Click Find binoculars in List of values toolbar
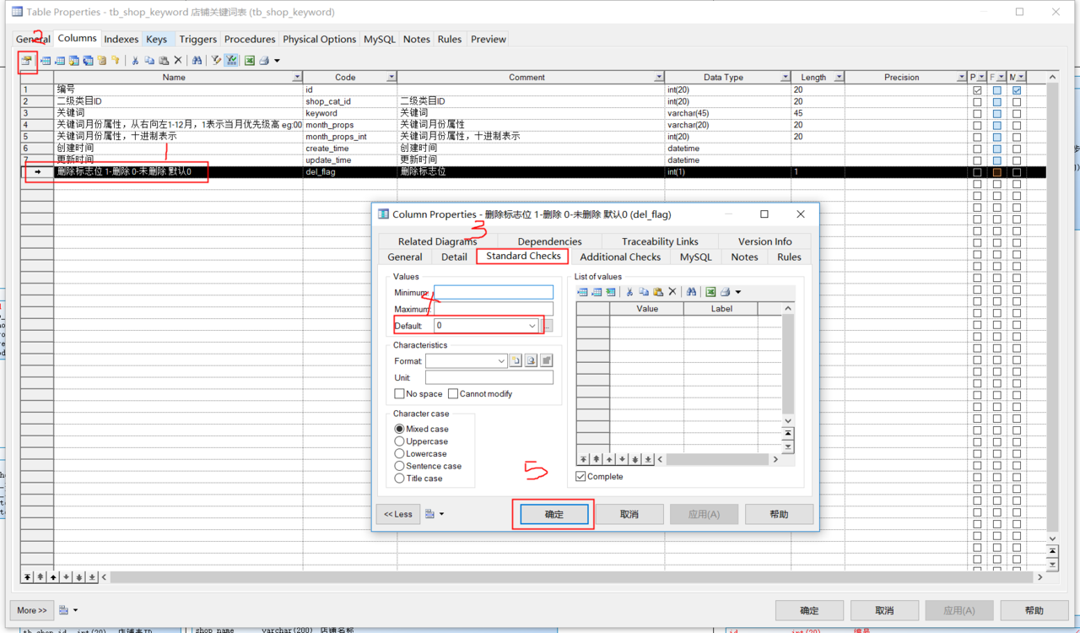 691,292
